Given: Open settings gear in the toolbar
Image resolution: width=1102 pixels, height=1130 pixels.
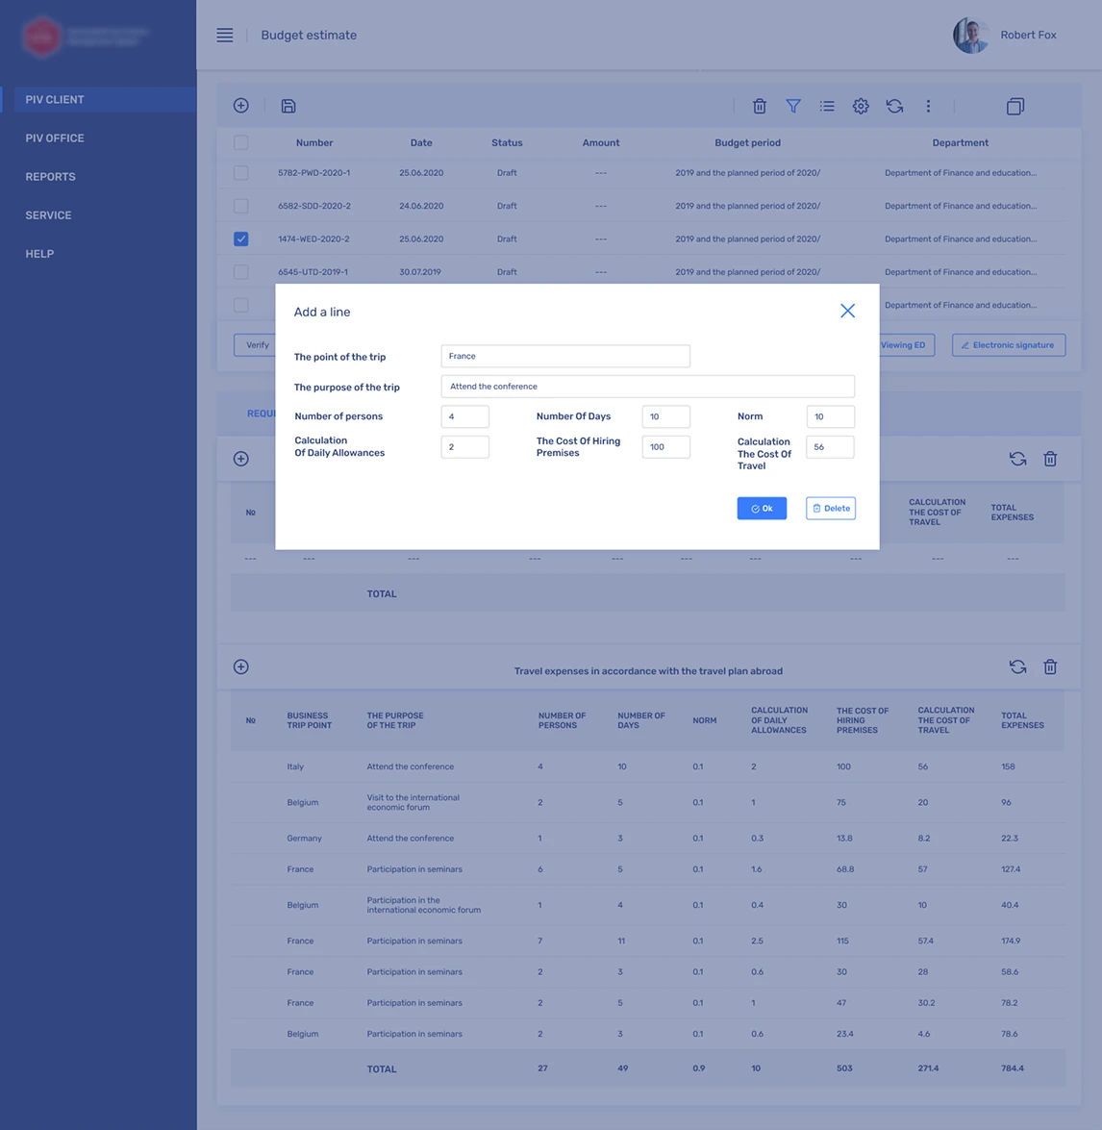Looking at the screenshot, I should [x=861, y=106].
